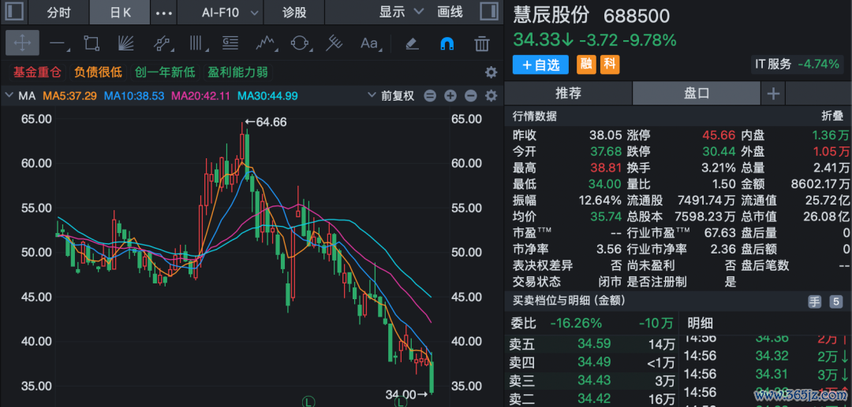This screenshot has height=407, width=852.
Task: Click the 卖三 34.43 order row
Action: click(x=592, y=380)
